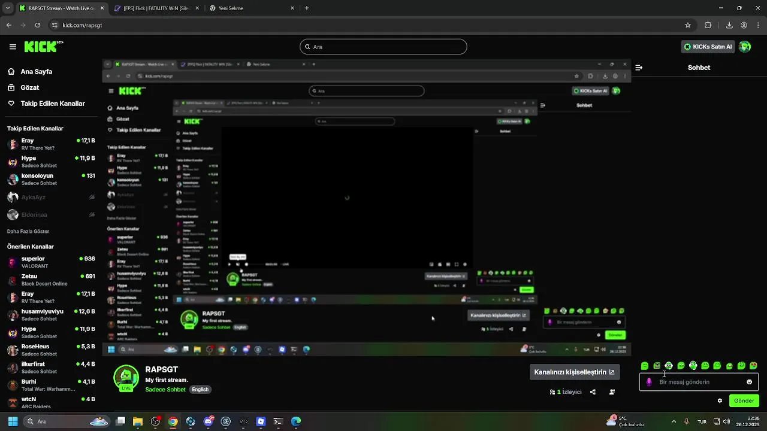The width and height of the screenshot is (767, 431).
Task: Reload the kick.com page
Action: coord(38,25)
